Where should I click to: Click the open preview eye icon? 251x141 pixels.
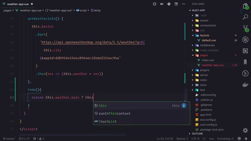tap(162, 4)
